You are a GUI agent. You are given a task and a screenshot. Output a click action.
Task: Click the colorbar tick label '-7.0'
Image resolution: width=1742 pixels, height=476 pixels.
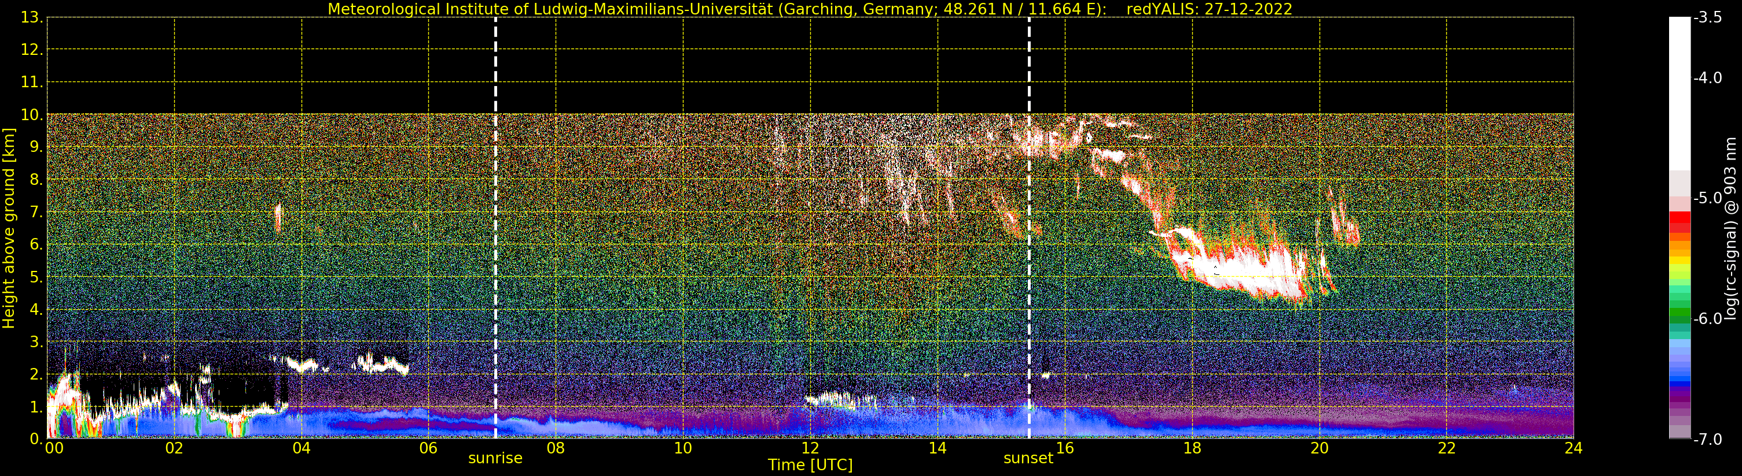[1707, 440]
